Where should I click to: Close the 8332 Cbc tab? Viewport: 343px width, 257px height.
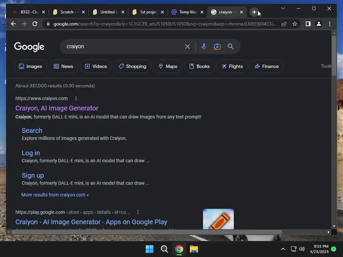[x=43, y=12]
